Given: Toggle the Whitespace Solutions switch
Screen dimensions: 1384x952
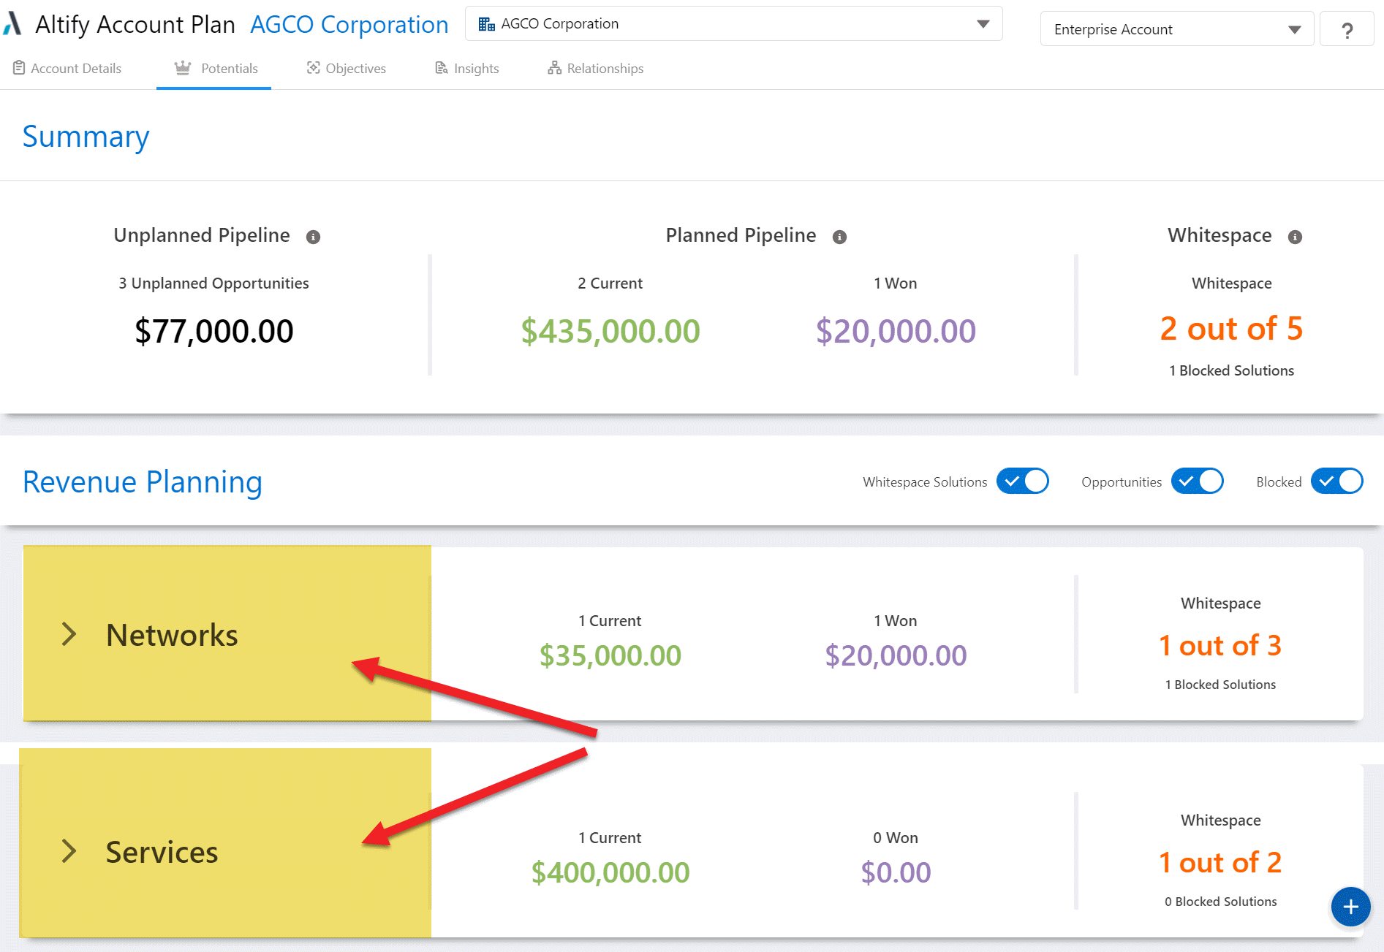Looking at the screenshot, I should (1023, 481).
